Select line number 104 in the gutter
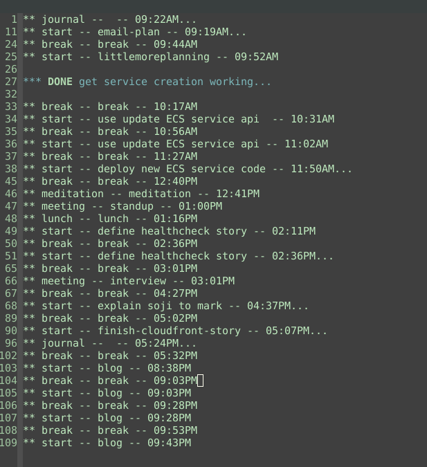Image resolution: width=427 pixels, height=467 pixels. point(8,381)
